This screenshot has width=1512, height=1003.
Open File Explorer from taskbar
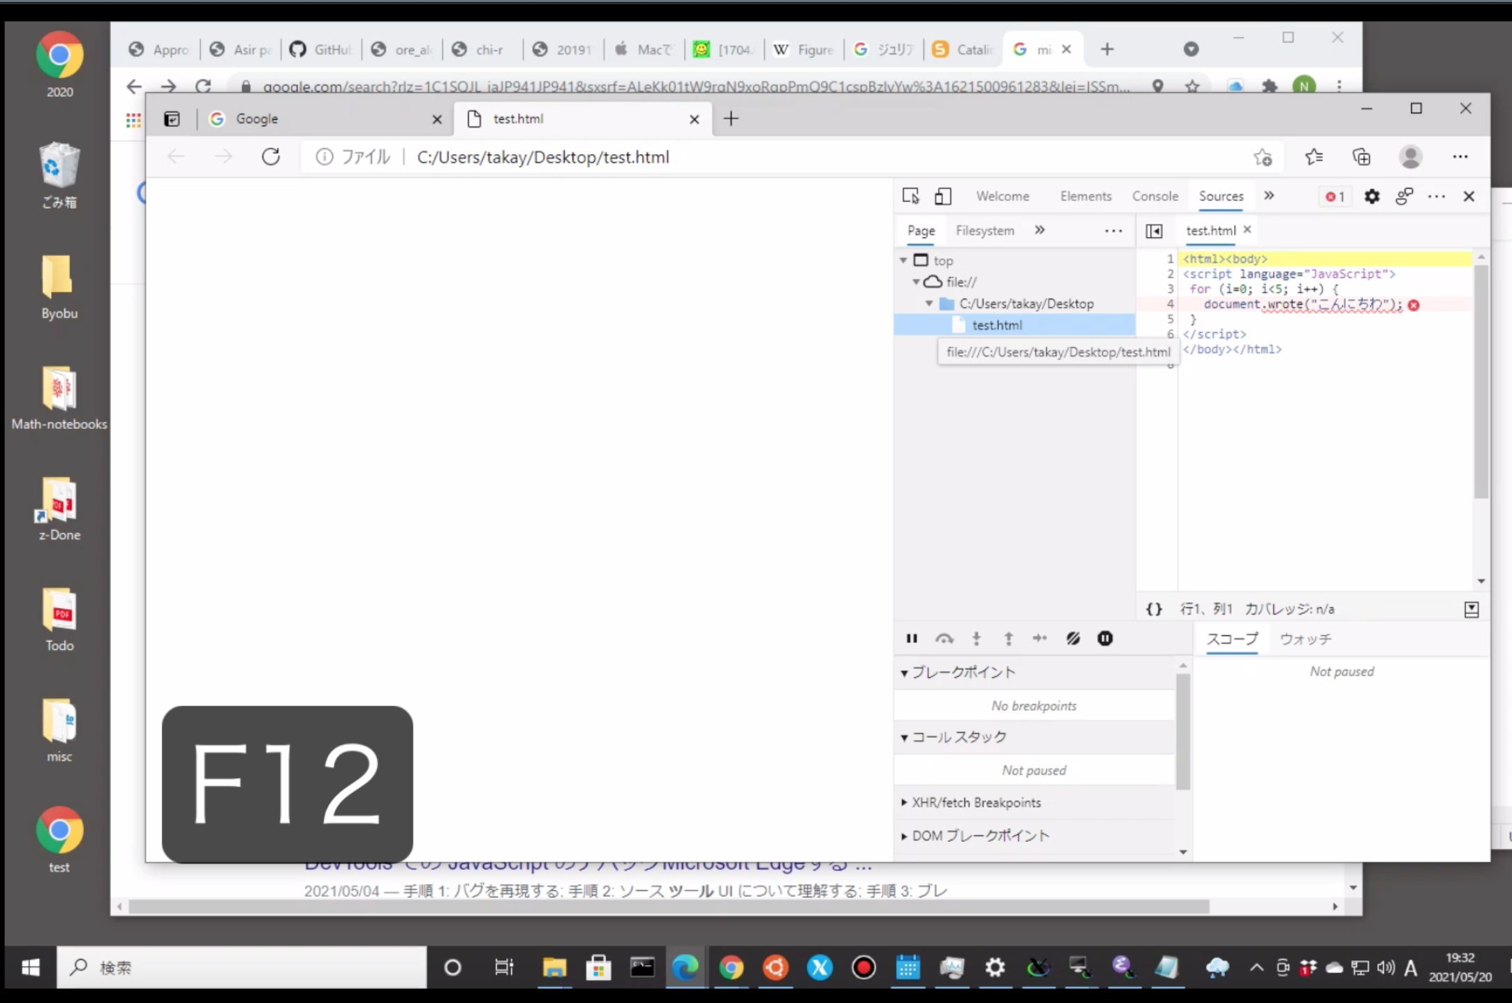554,967
